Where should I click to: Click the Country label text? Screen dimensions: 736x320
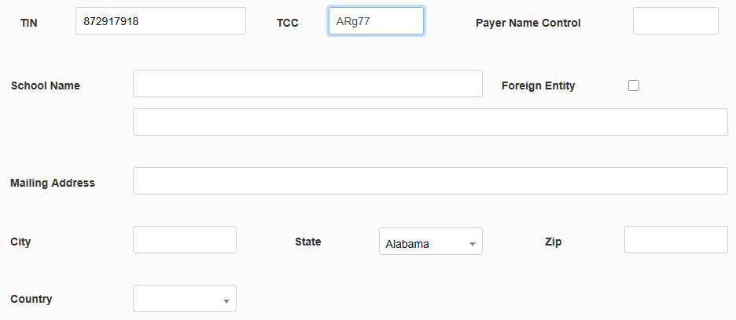(31, 299)
